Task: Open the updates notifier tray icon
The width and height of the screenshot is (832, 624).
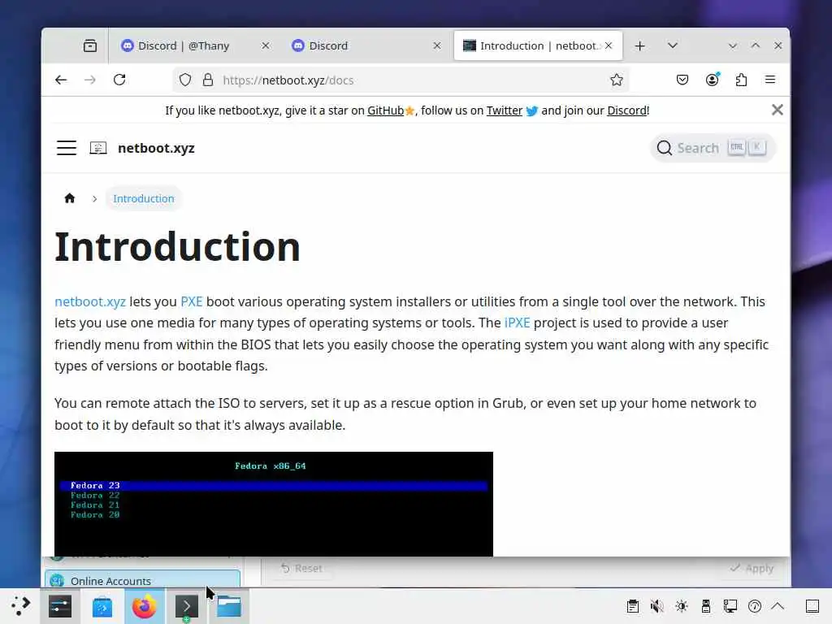Action: 755,606
